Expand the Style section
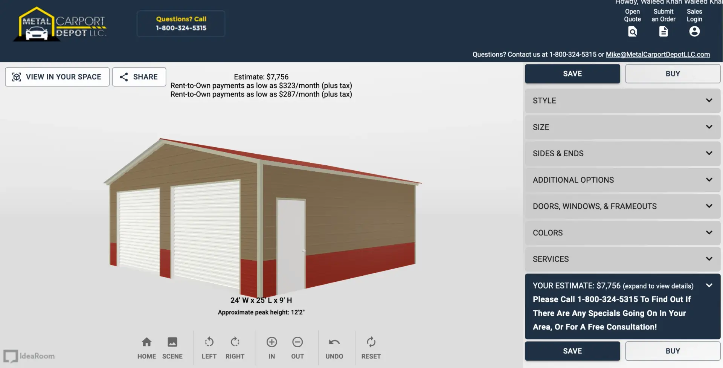Viewport: 723px width, 368px height. click(622, 101)
